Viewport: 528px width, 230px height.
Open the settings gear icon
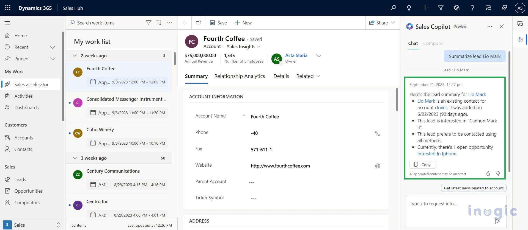457,8
